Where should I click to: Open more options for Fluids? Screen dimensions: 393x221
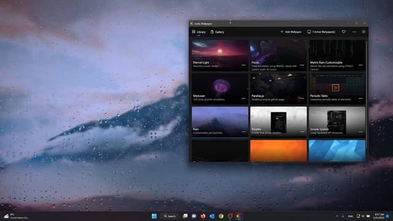click(x=302, y=65)
